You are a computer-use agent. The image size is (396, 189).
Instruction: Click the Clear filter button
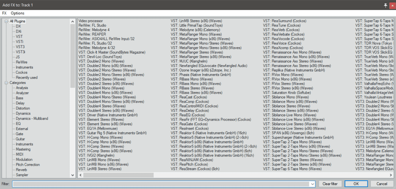click(330, 184)
